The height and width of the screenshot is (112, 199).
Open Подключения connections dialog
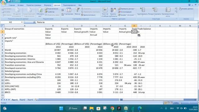(51, 9)
